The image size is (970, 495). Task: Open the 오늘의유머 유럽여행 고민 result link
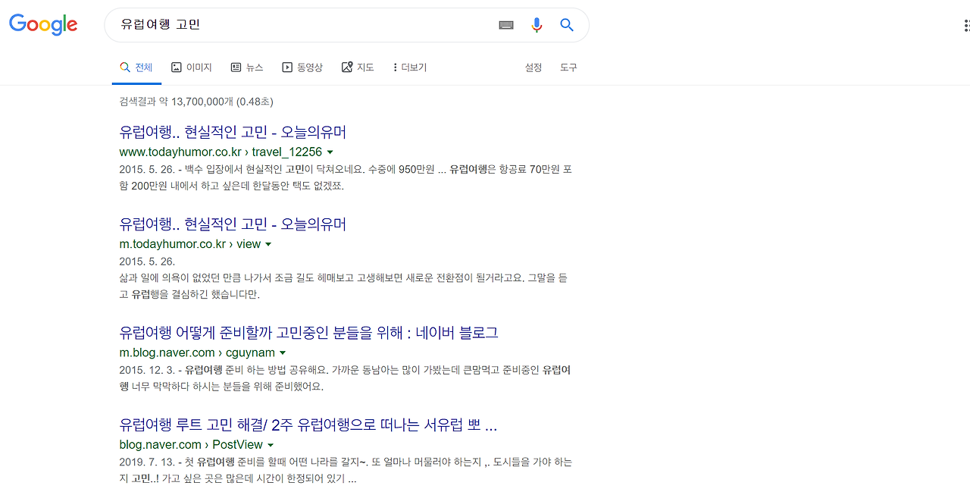pos(233,131)
